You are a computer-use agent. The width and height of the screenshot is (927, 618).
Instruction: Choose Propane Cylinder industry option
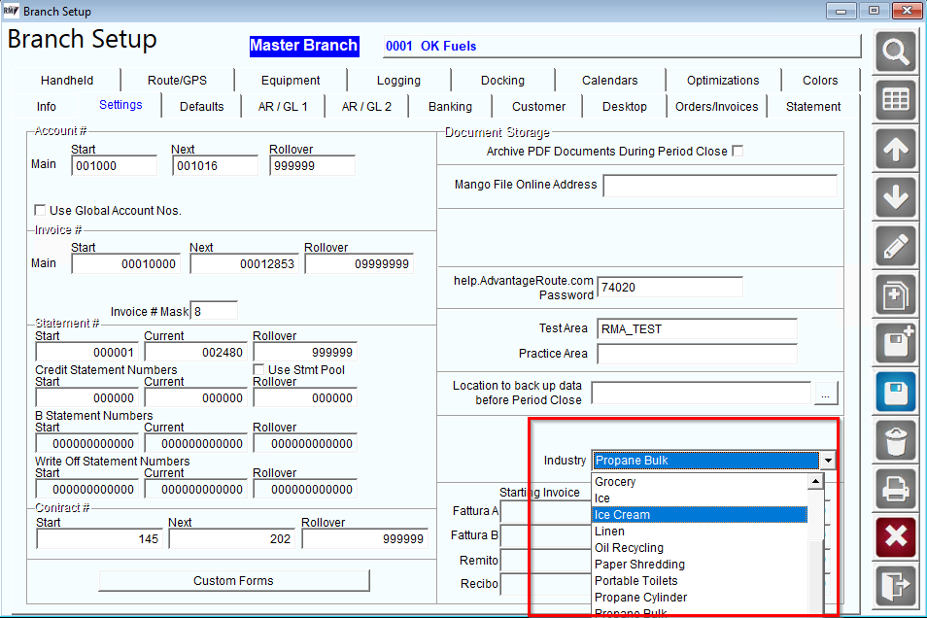(x=700, y=598)
